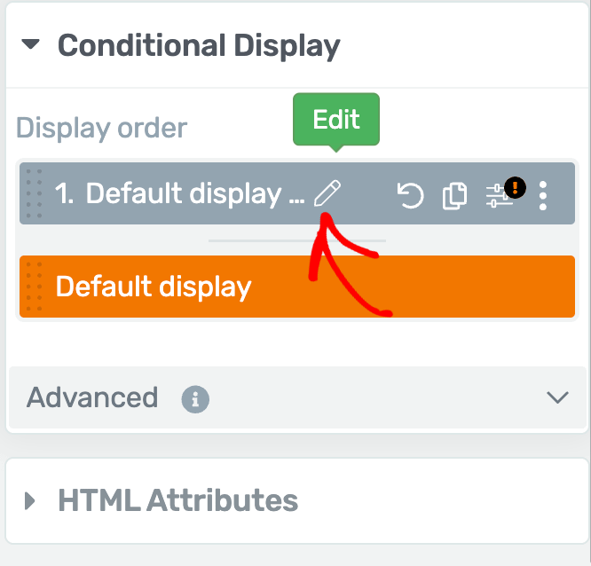Select the '1. Default display' row title

click(179, 193)
